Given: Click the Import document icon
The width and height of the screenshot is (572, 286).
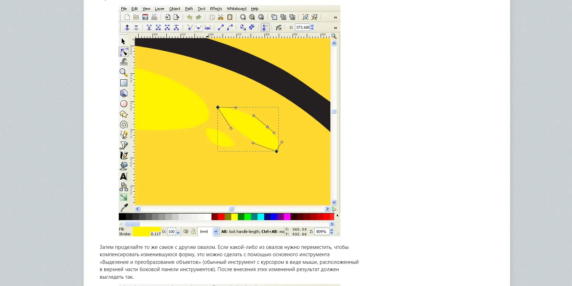Looking at the screenshot, I should click(x=167, y=17).
